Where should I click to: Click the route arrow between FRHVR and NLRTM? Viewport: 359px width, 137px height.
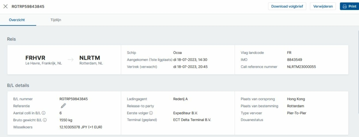tap(71, 60)
